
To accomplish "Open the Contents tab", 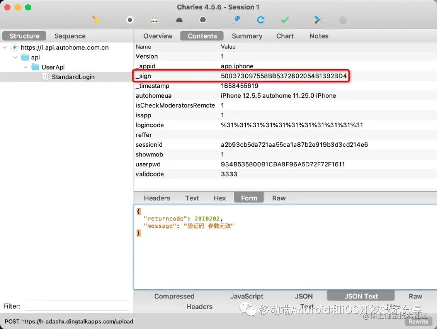I will (202, 36).
